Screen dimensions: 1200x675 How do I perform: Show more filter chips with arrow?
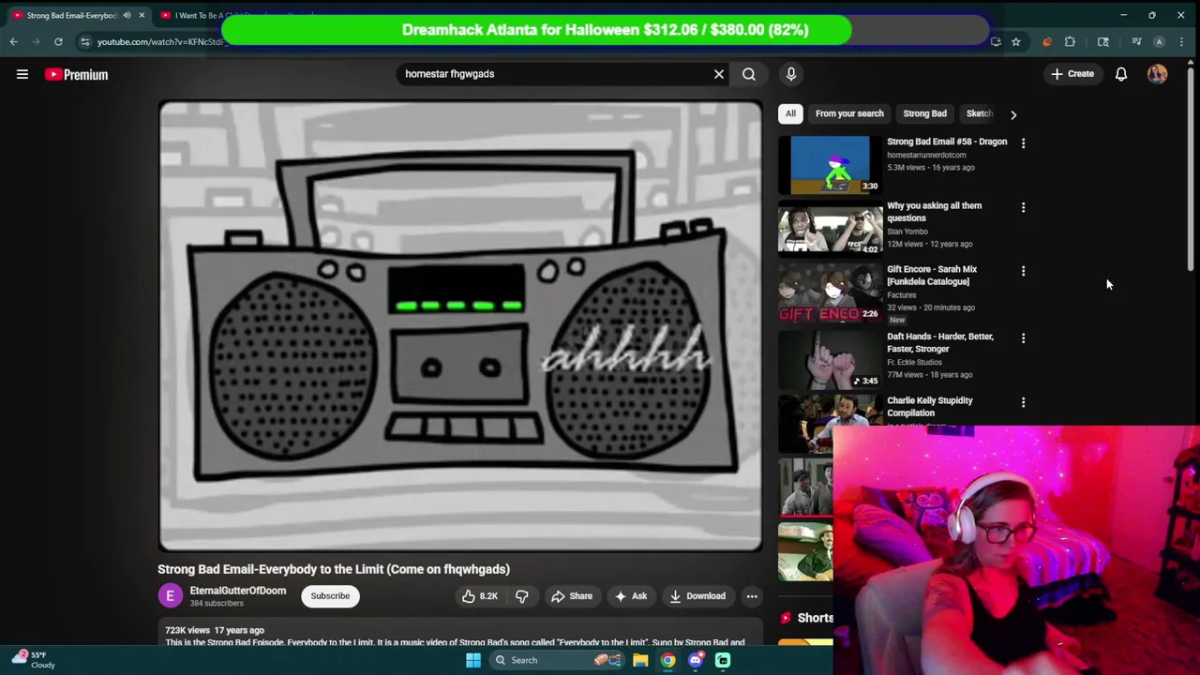(x=1013, y=114)
